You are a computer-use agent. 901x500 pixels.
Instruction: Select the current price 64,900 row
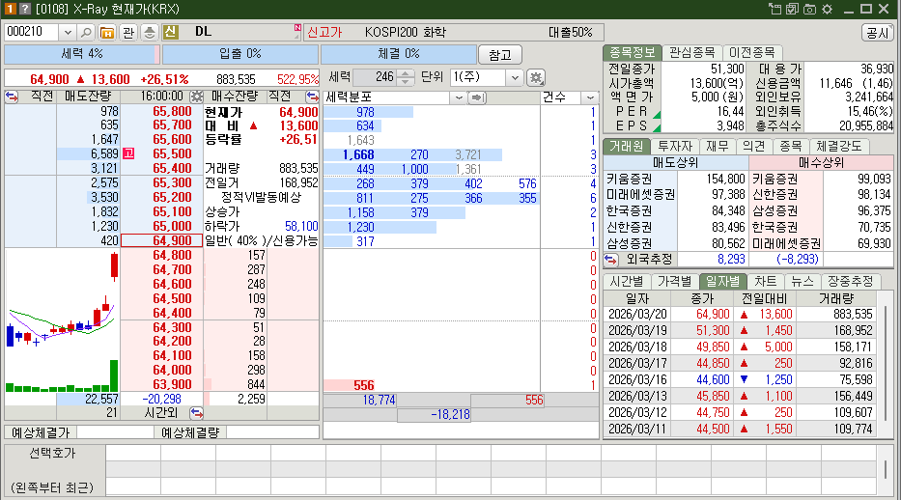(161, 240)
